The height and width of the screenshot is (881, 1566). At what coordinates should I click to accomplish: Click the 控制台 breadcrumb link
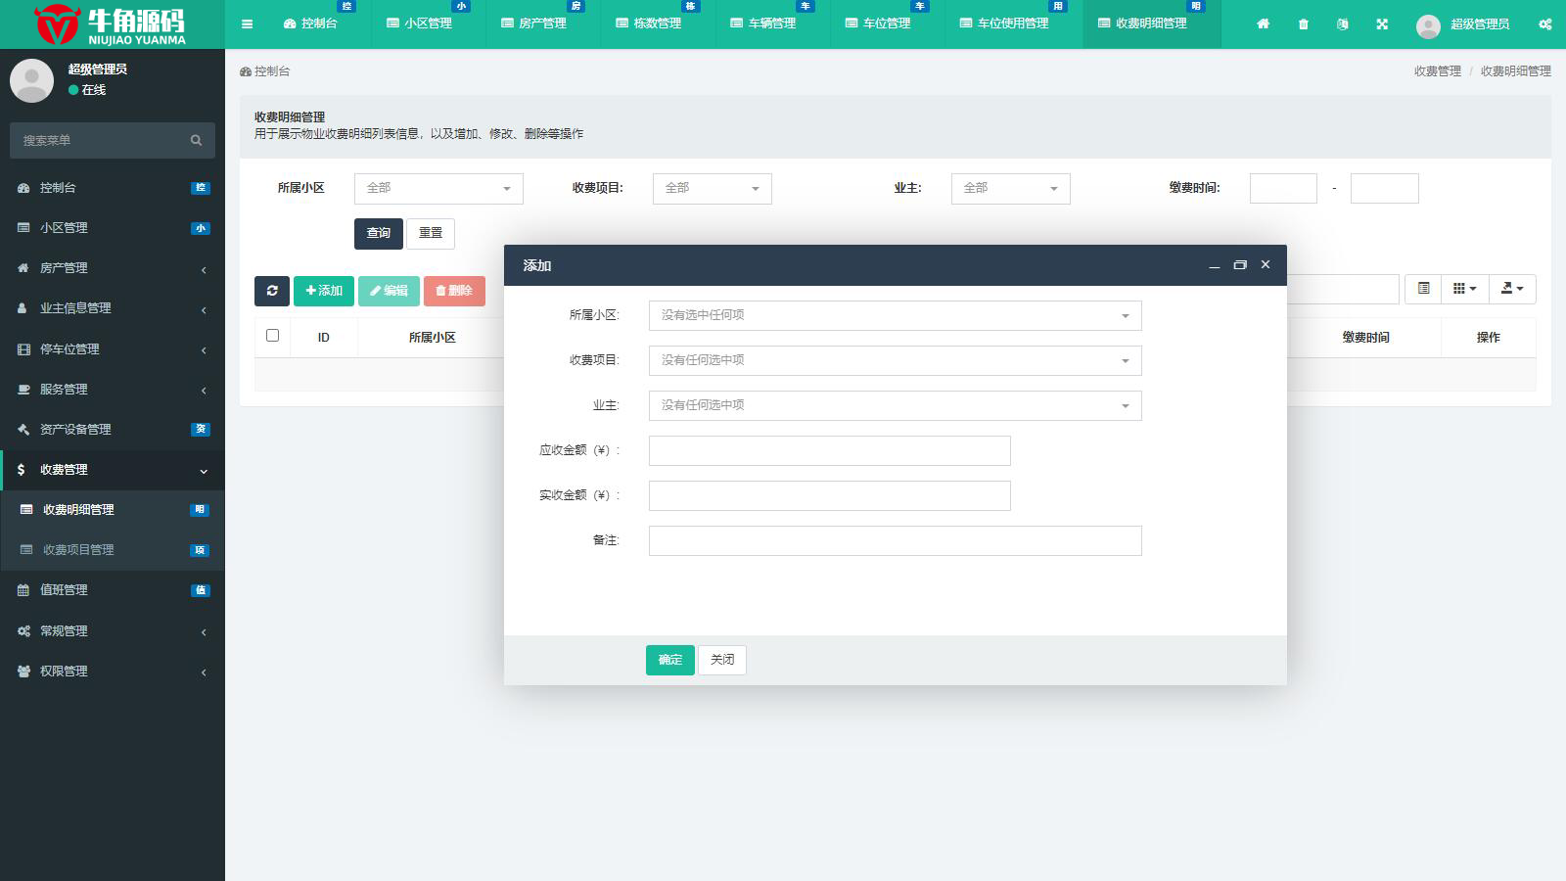(x=265, y=71)
